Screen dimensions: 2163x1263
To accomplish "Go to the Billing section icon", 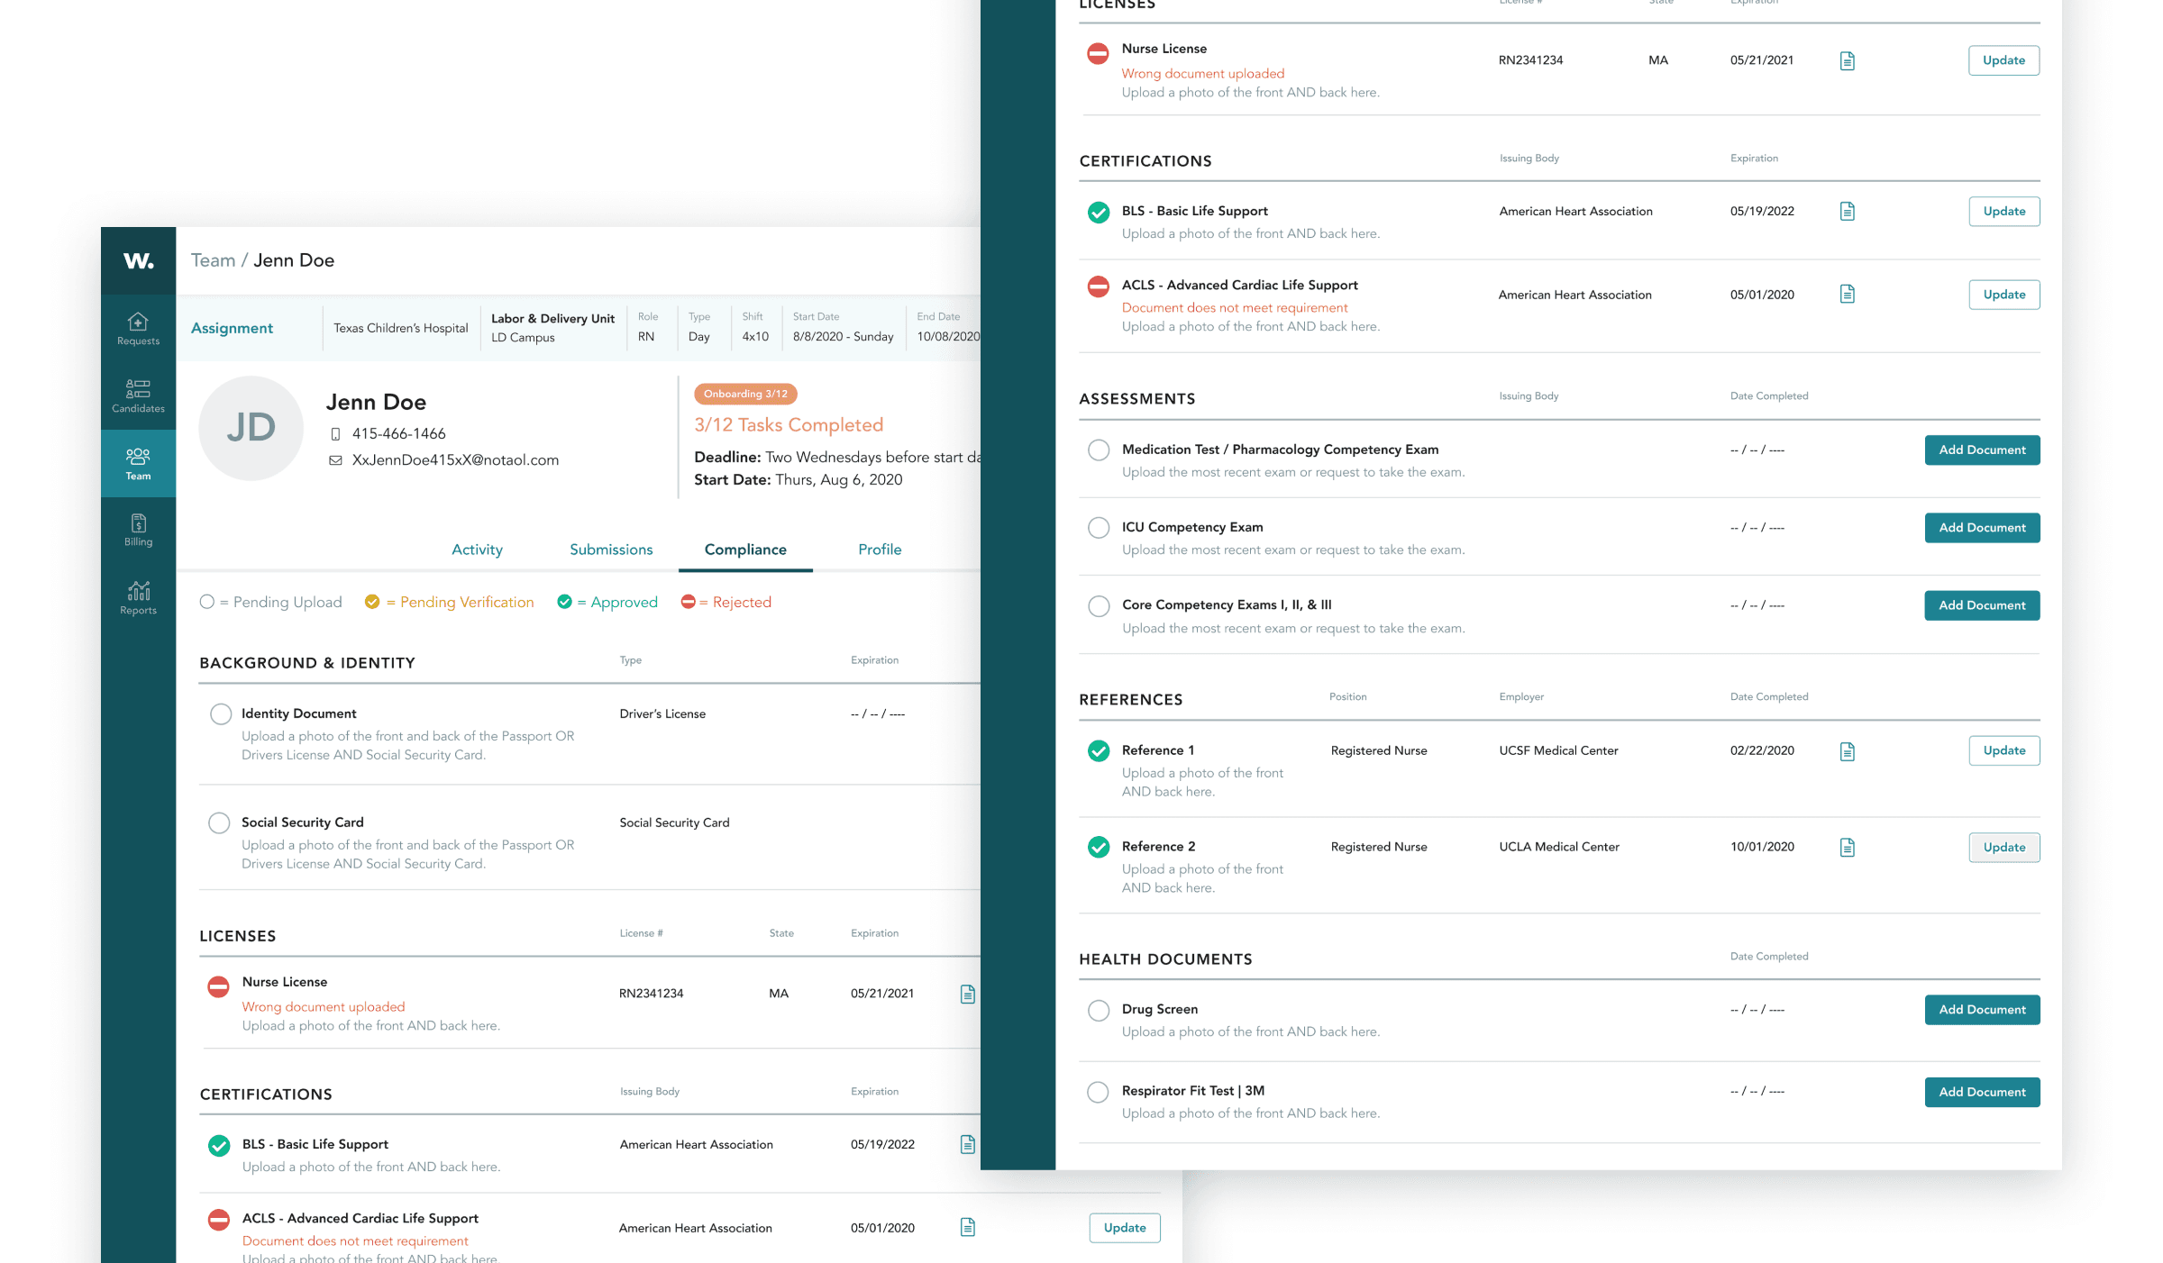I will pos(138,530).
